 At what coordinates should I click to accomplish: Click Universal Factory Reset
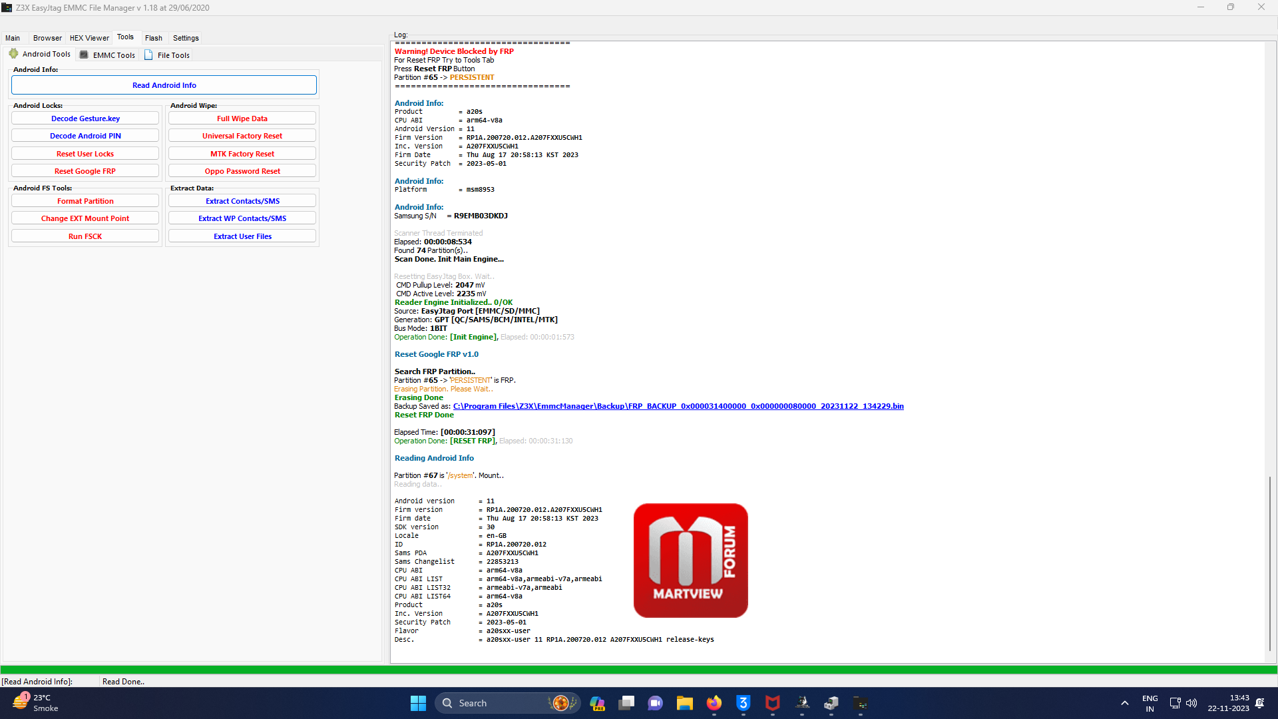242,136
